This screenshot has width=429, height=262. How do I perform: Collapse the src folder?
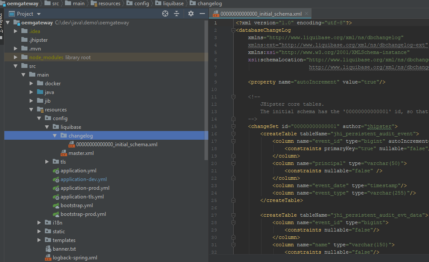click(x=16, y=66)
